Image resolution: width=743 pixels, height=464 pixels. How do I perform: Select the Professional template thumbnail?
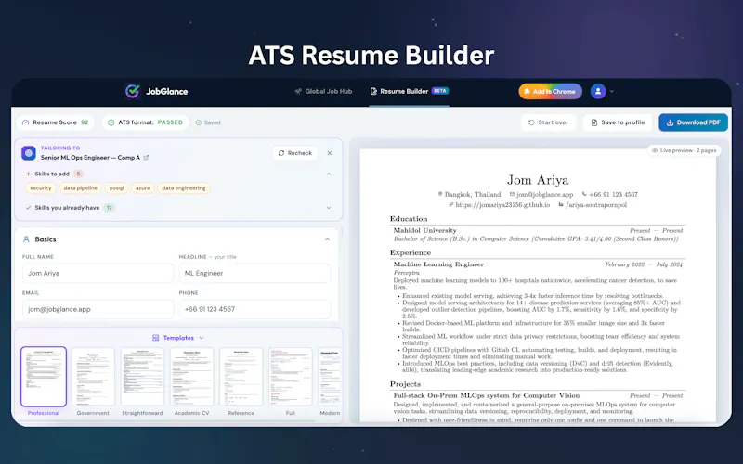point(44,377)
